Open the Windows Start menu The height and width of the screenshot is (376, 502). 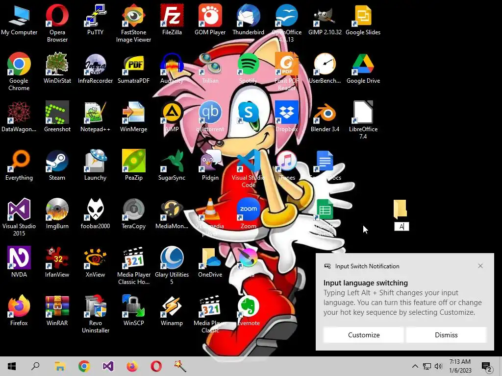coord(12,366)
